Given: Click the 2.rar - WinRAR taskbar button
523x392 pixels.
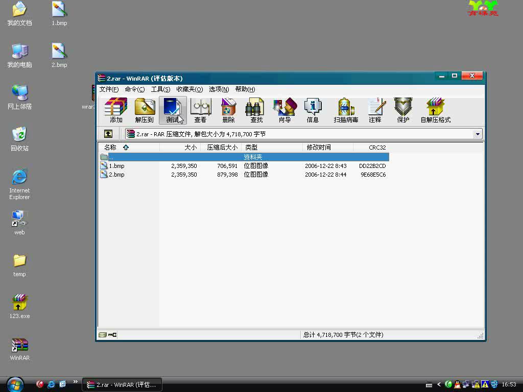Looking at the screenshot, I should pos(122,385).
